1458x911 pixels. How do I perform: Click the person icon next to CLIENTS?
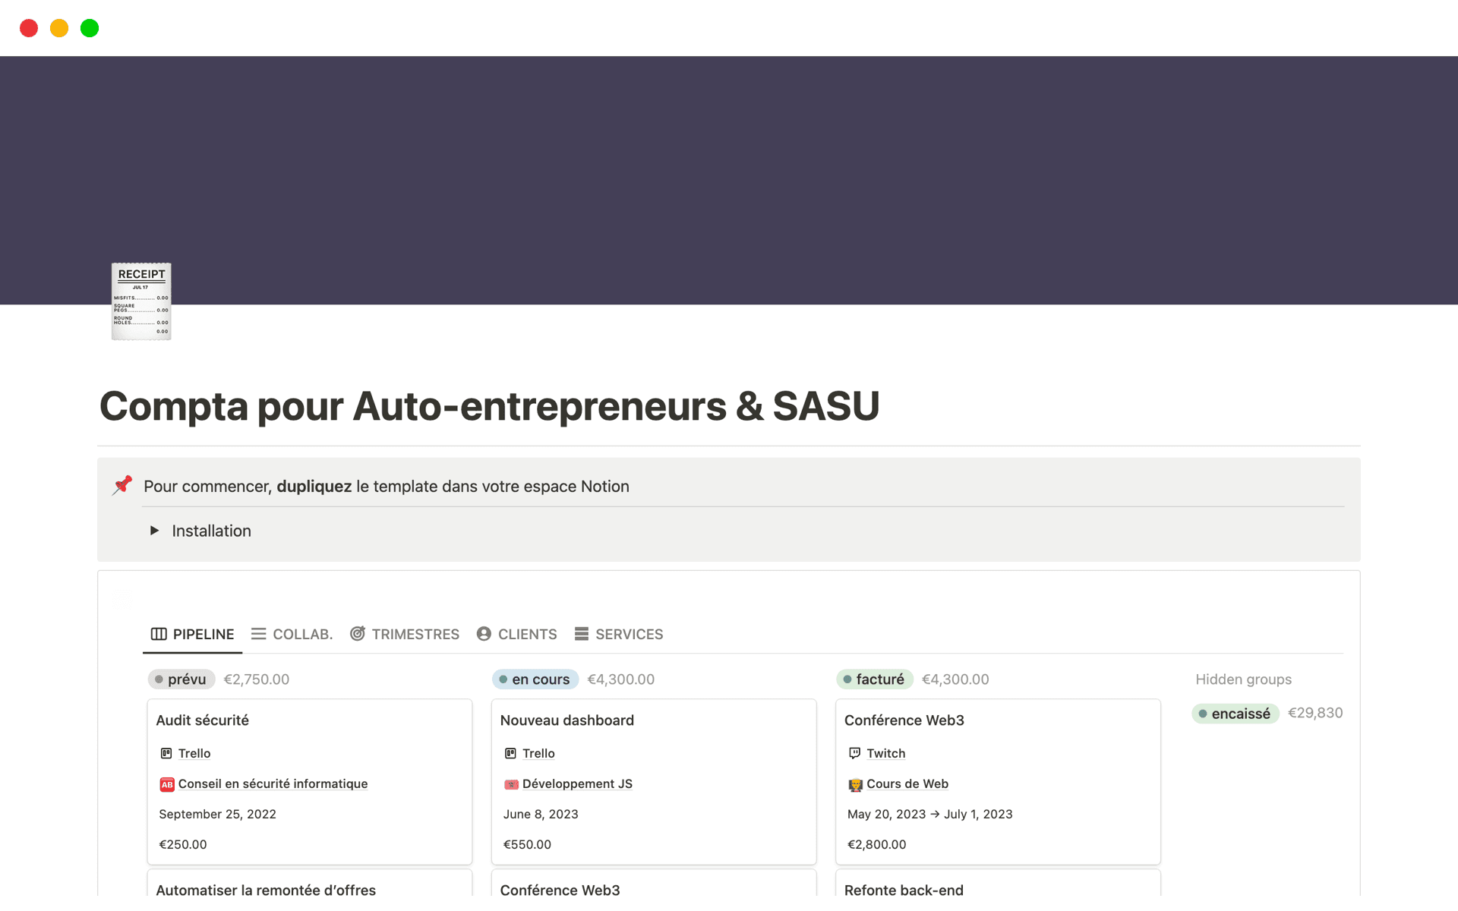point(483,634)
